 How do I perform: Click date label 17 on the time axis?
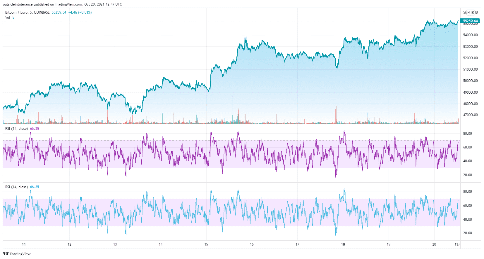(x=297, y=244)
